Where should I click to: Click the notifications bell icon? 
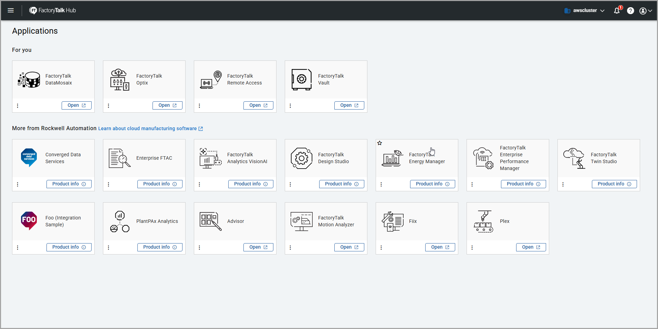pos(617,11)
